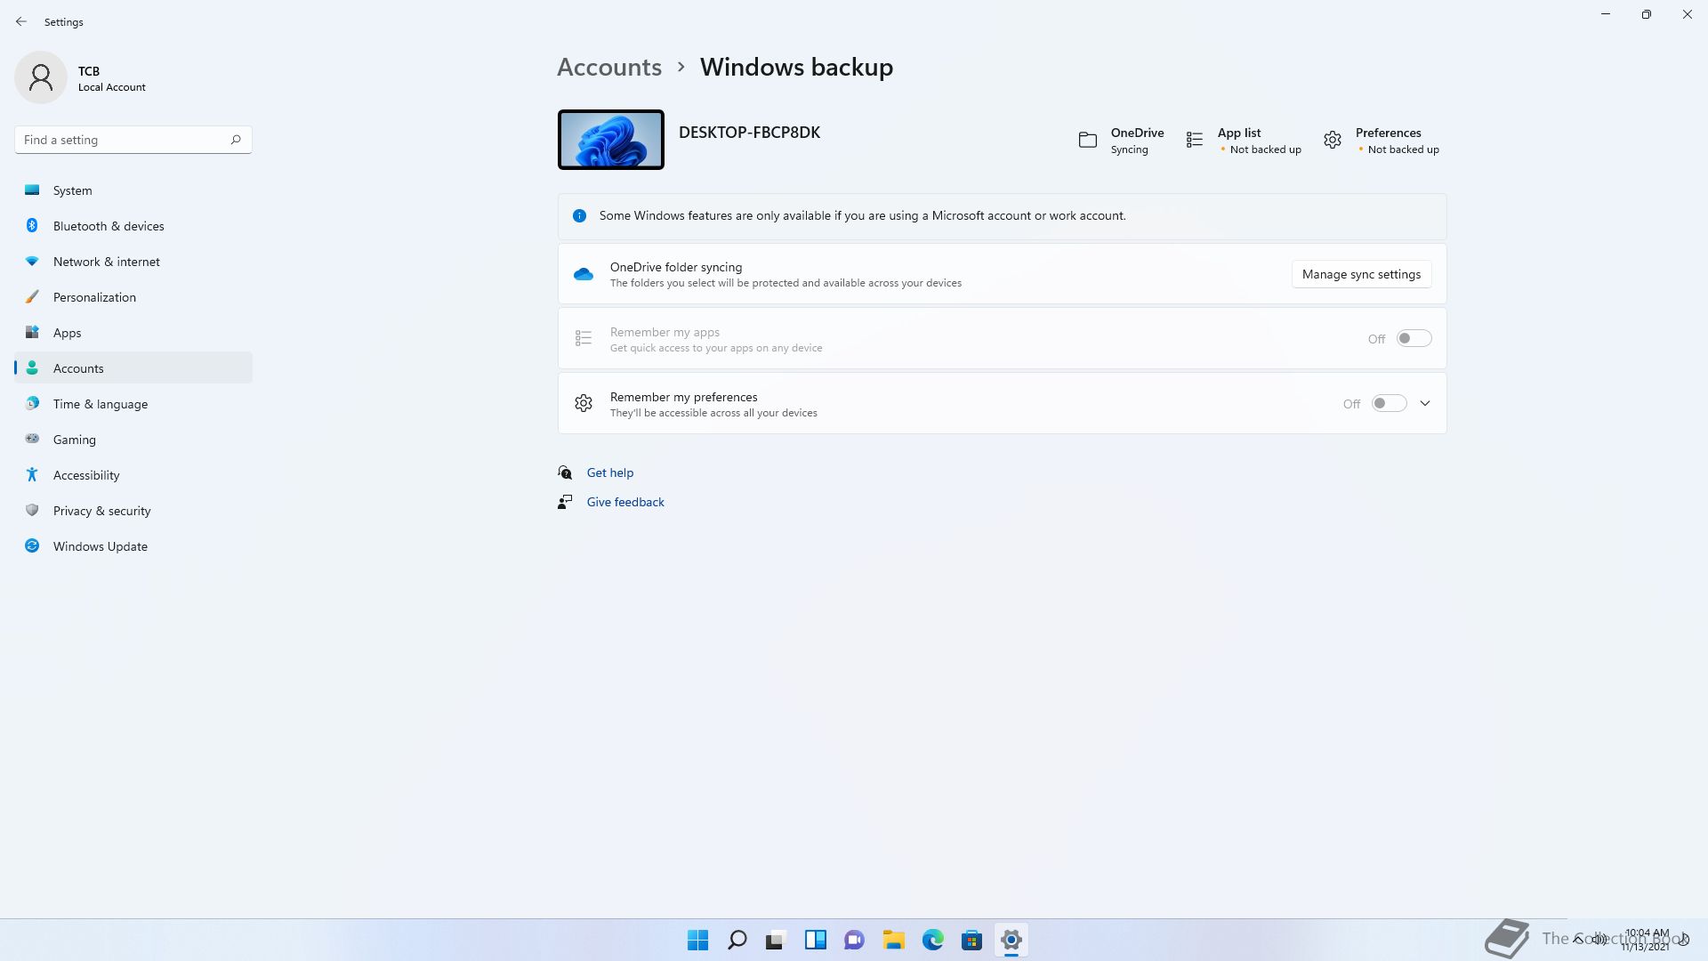Open the Time & language category
The height and width of the screenshot is (961, 1708).
133,403
